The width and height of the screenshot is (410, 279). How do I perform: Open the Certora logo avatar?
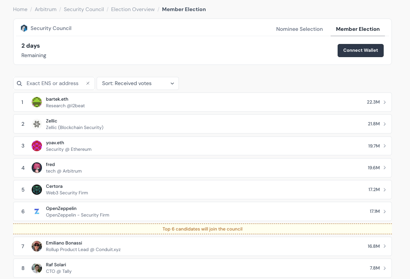37,190
